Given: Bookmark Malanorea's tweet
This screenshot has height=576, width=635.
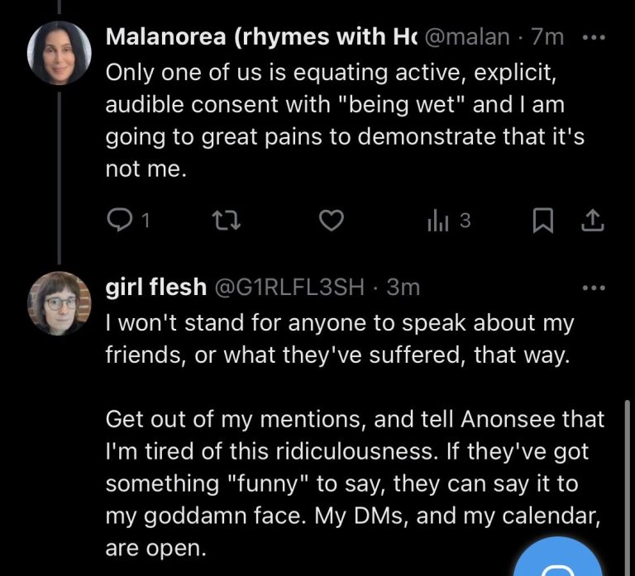Looking at the screenshot, I should coord(542,221).
